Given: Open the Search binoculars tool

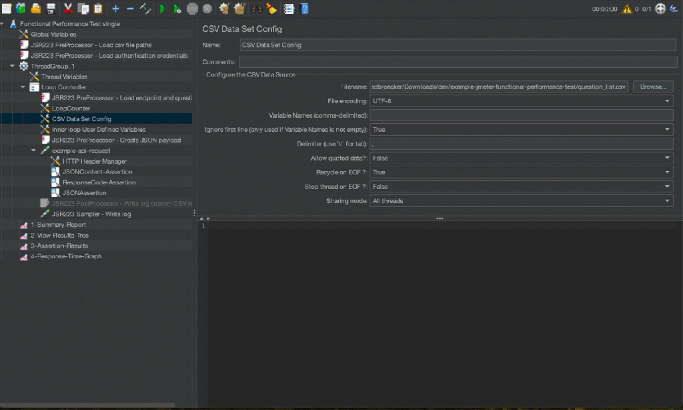Looking at the screenshot, I should point(257,9).
